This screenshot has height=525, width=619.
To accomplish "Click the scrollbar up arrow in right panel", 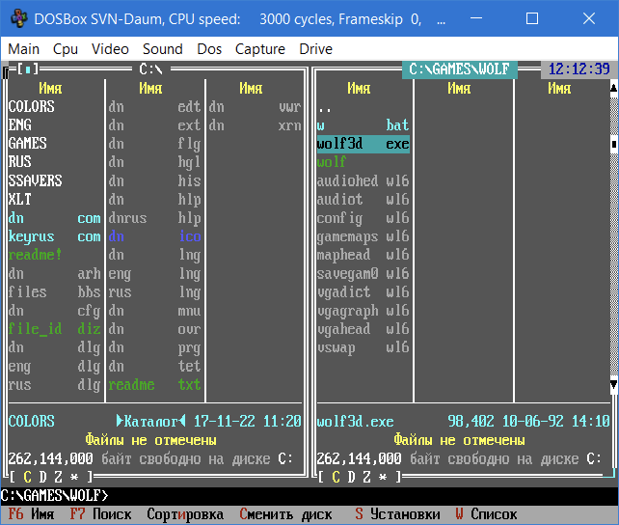I will [614, 89].
